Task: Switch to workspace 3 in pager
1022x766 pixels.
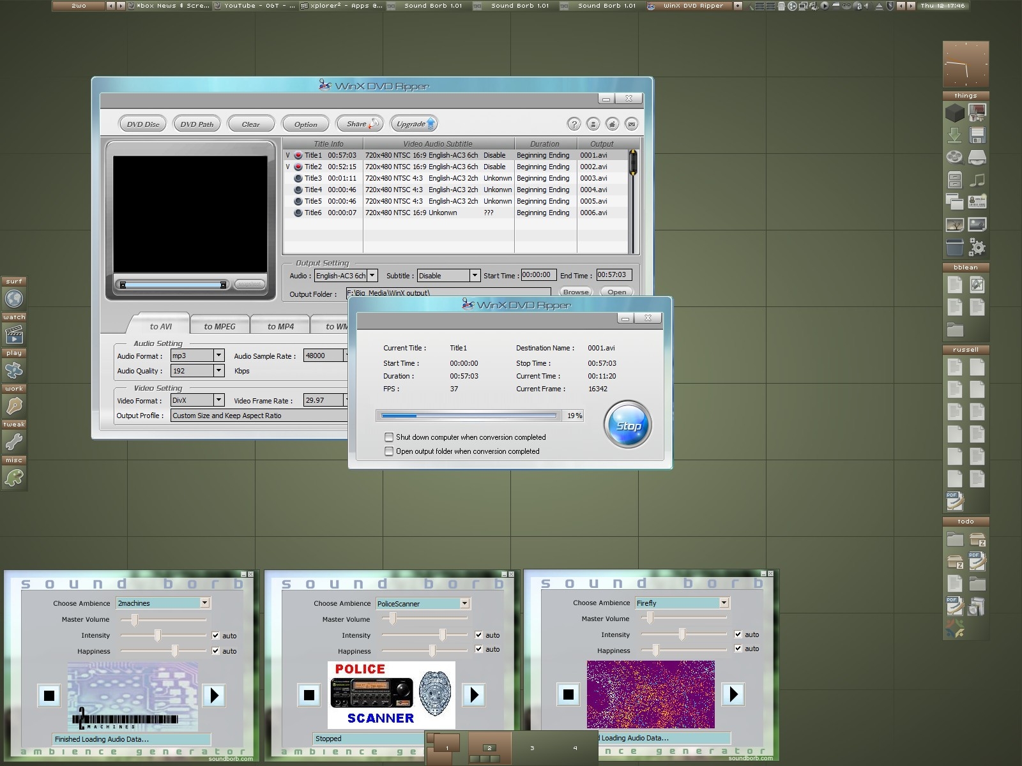Action: [531, 747]
